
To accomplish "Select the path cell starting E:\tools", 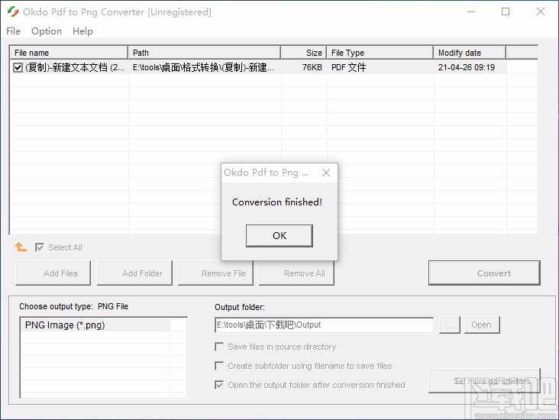I will 205,67.
